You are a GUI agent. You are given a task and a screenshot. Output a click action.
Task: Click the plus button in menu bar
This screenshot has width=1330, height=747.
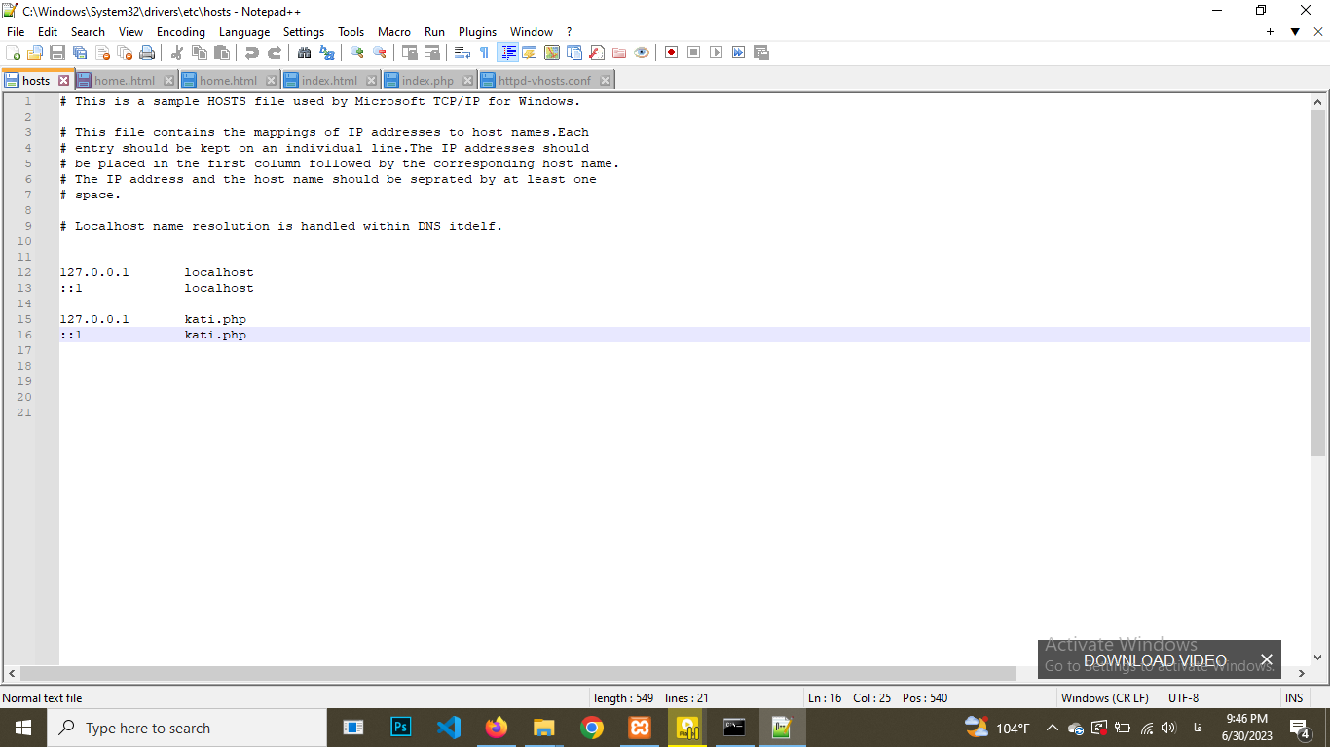pyautogui.click(x=1271, y=32)
